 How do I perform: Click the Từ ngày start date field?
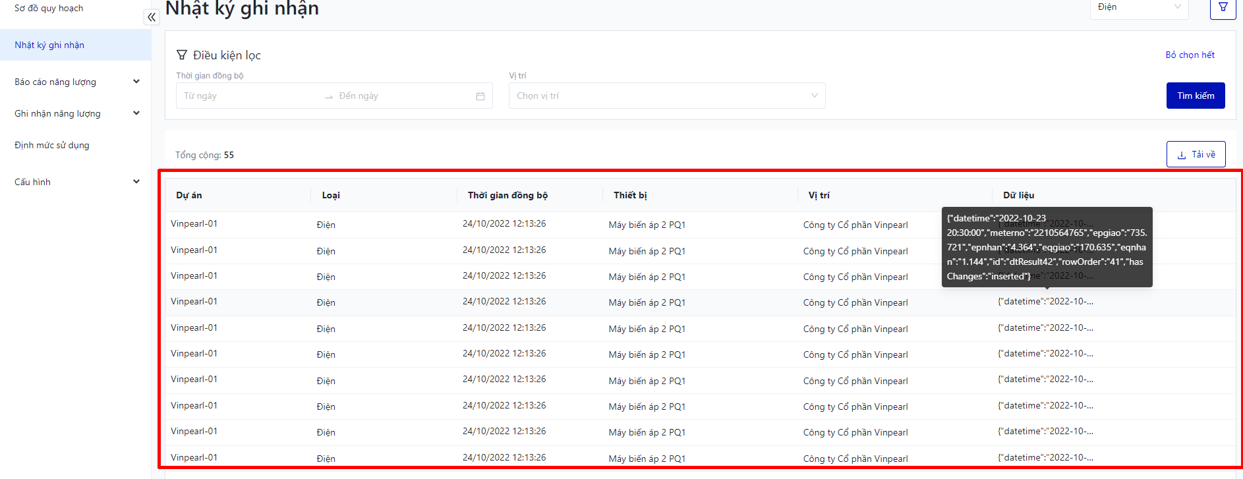click(250, 96)
